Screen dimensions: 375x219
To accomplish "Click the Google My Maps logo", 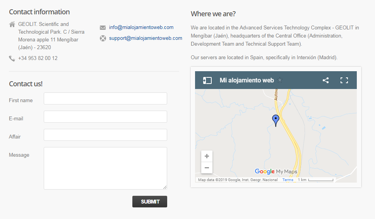I will [x=276, y=171].
